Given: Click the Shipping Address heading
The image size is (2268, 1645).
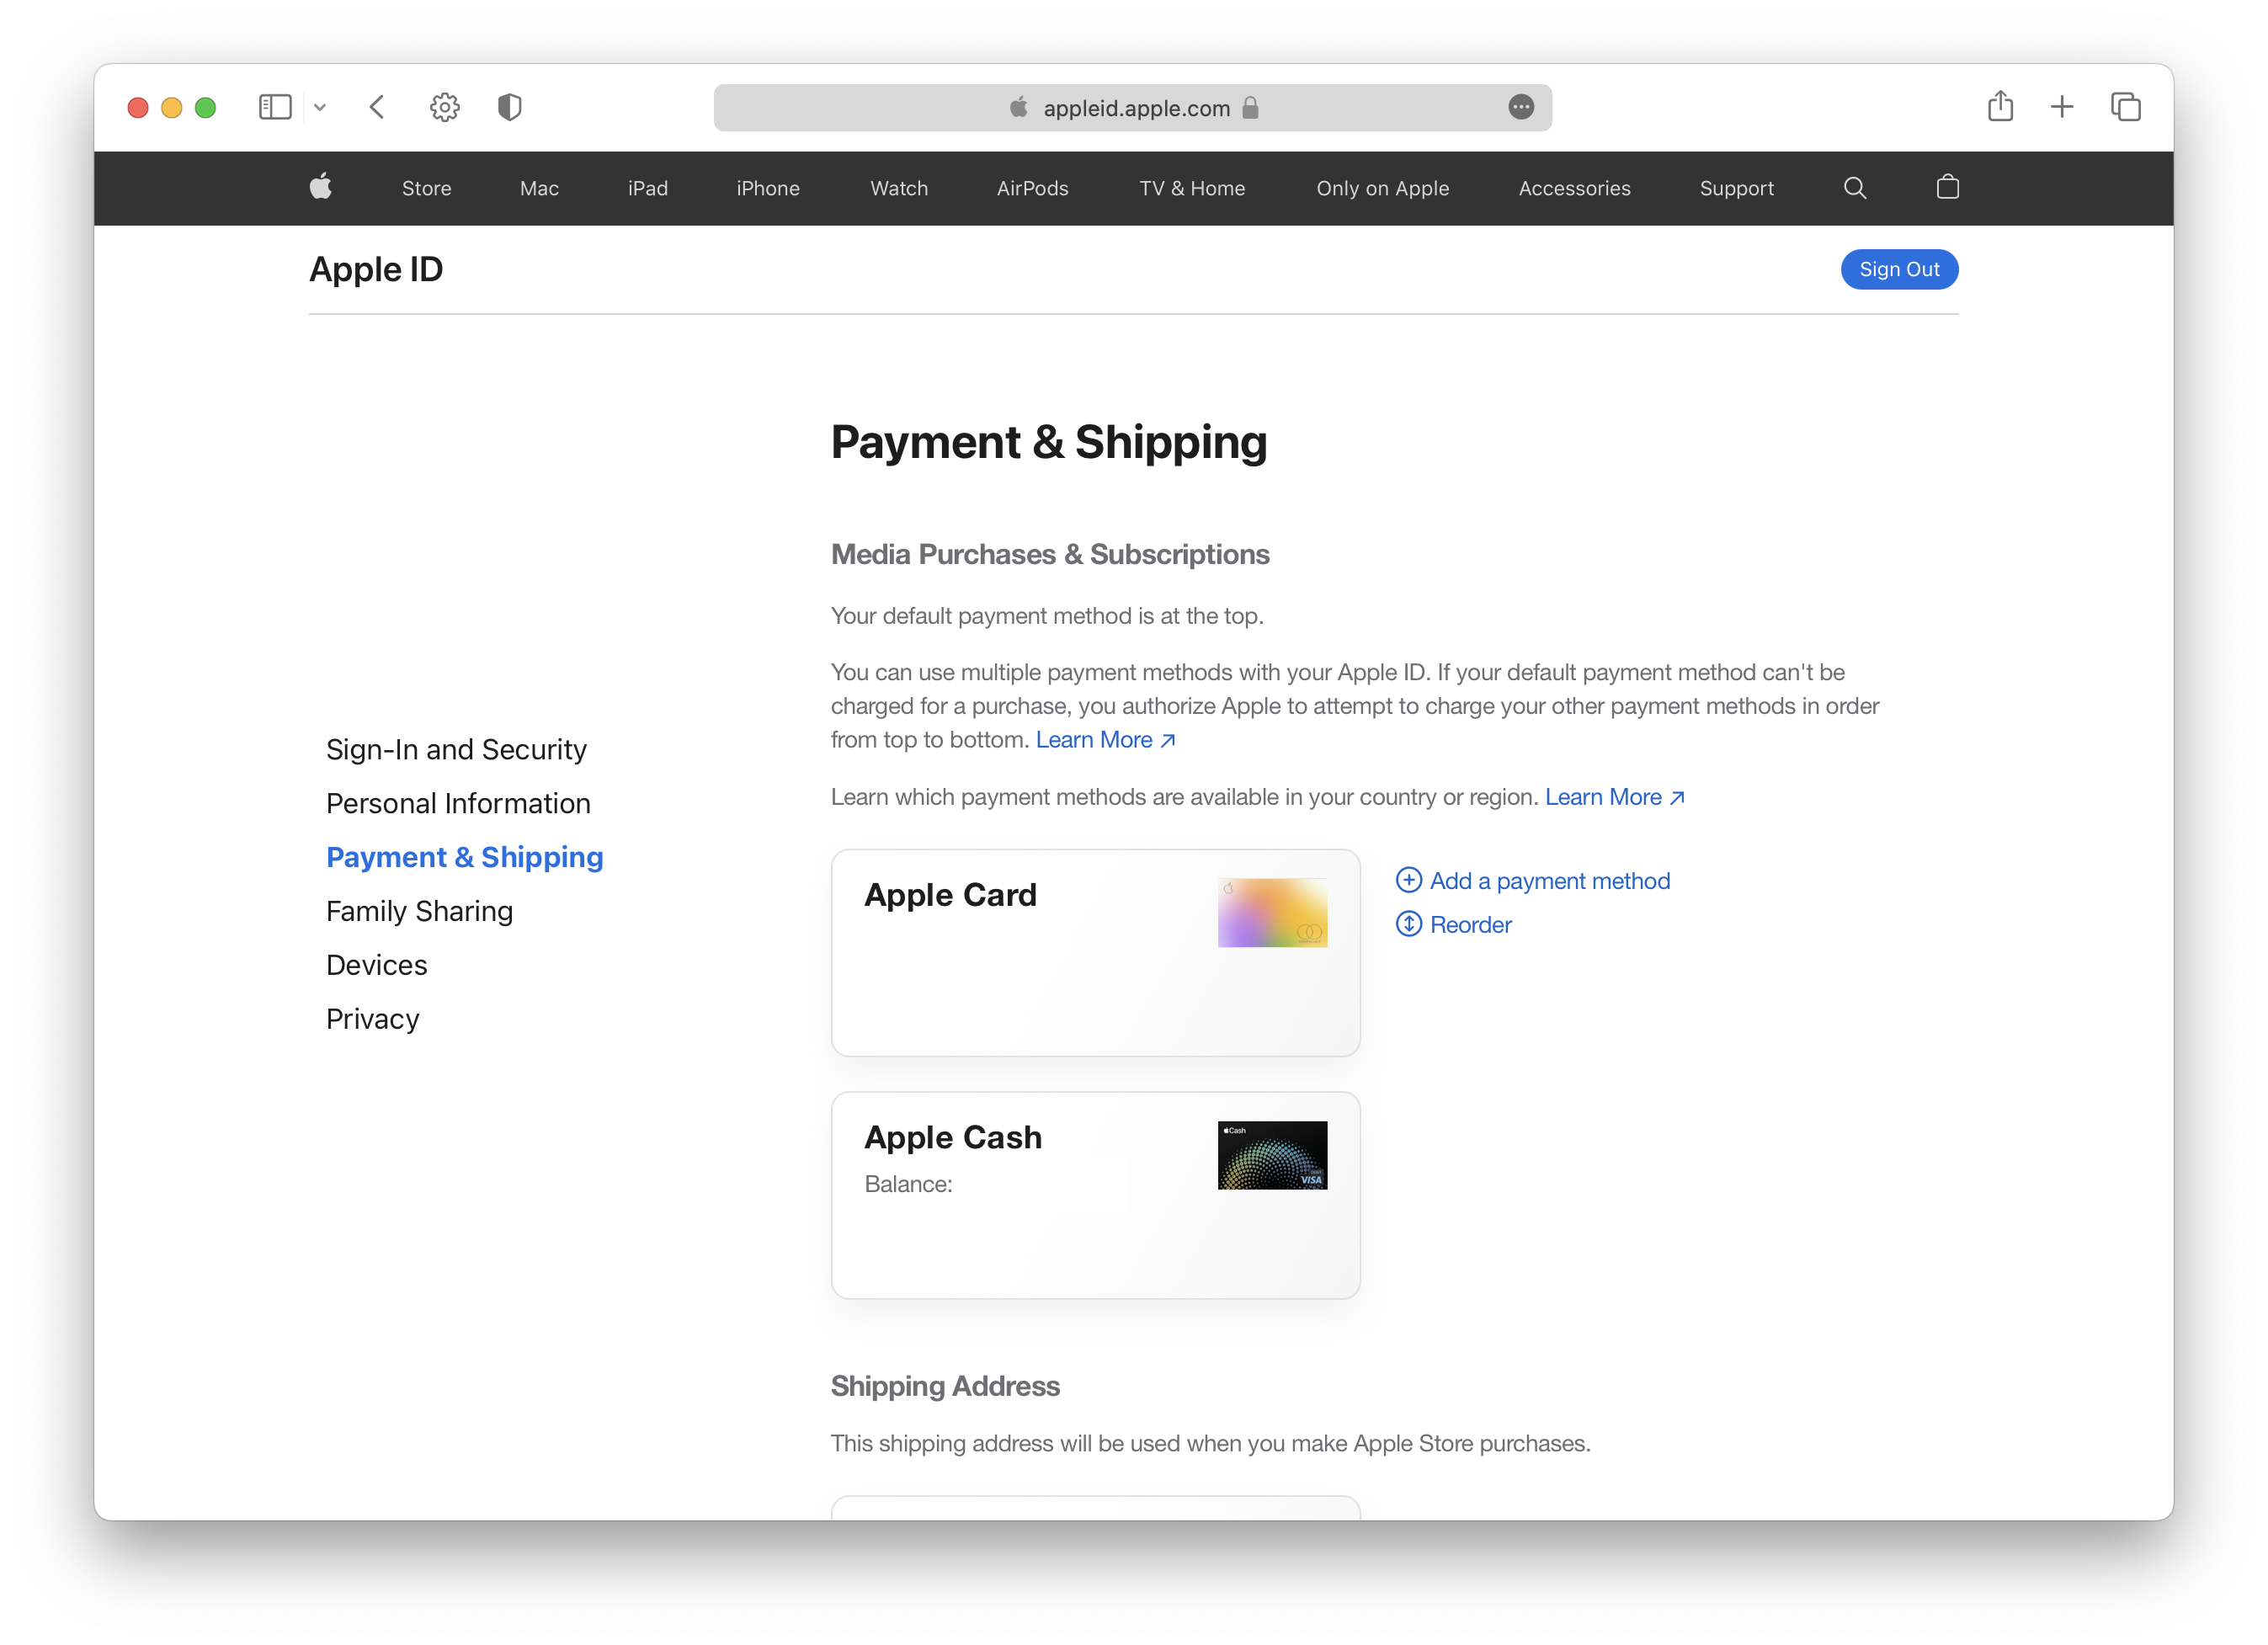Looking at the screenshot, I should click(945, 1386).
